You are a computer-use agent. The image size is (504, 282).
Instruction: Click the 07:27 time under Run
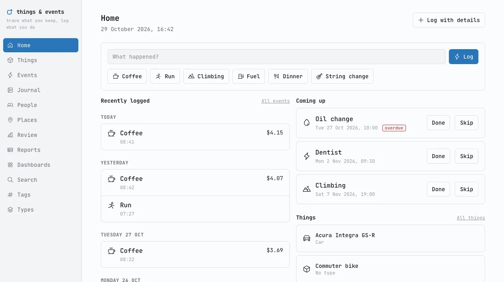coord(127,214)
